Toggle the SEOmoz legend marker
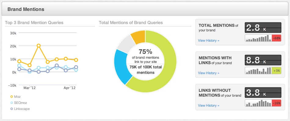This screenshot has width=290, height=121. coord(12,103)
